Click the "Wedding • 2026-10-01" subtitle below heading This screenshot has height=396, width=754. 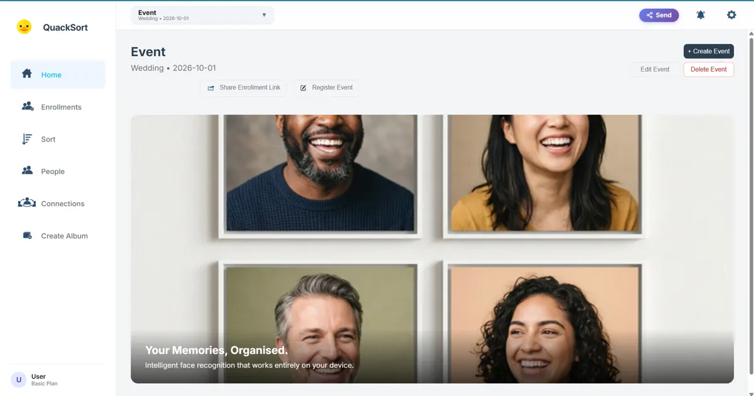click(173, 68)
